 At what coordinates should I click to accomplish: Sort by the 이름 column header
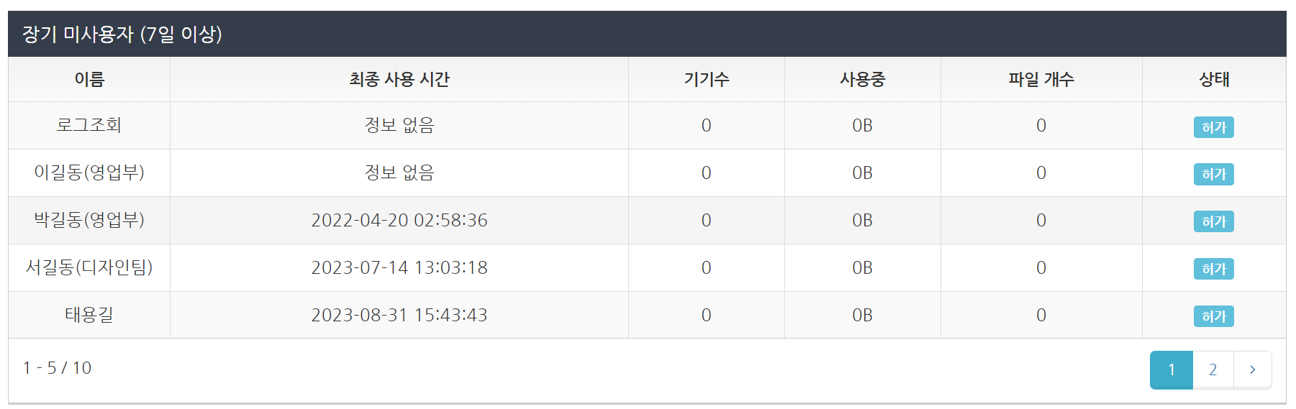pyautogui.click(x=89, y=79)
